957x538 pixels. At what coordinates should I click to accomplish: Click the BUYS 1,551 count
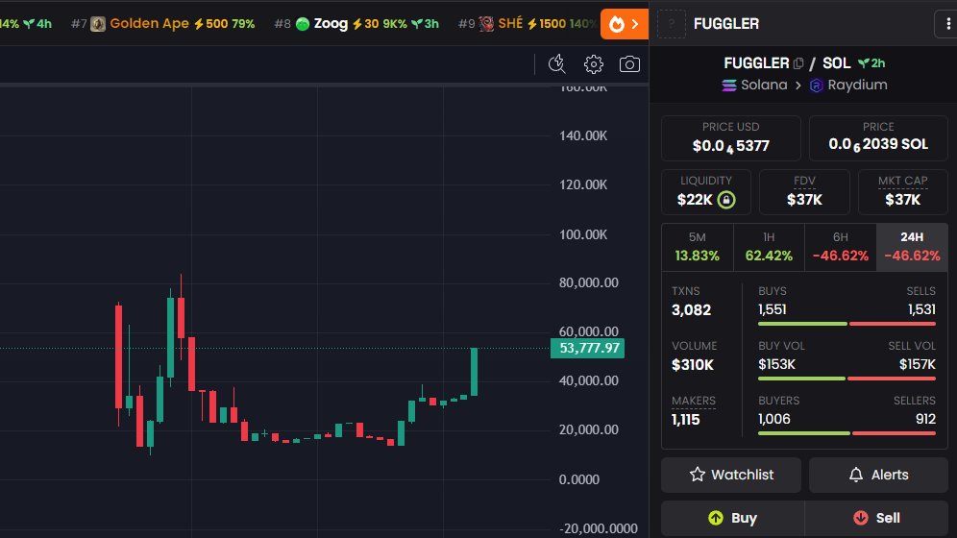pyautogui.click(x=773, y=309)
